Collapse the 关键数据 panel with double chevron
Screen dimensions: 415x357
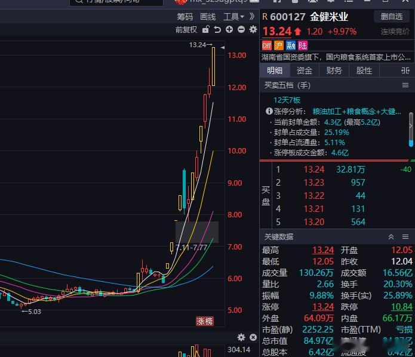tap(391, 236)
